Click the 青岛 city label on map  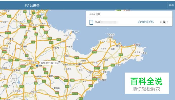(104, 80)
